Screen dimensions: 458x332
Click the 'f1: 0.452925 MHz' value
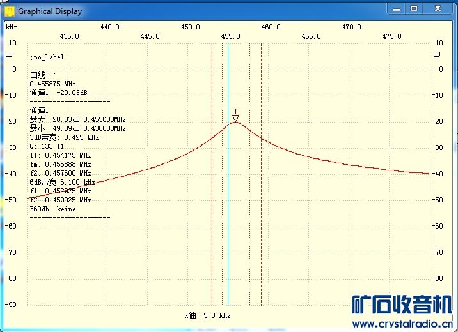click(61, 191)
